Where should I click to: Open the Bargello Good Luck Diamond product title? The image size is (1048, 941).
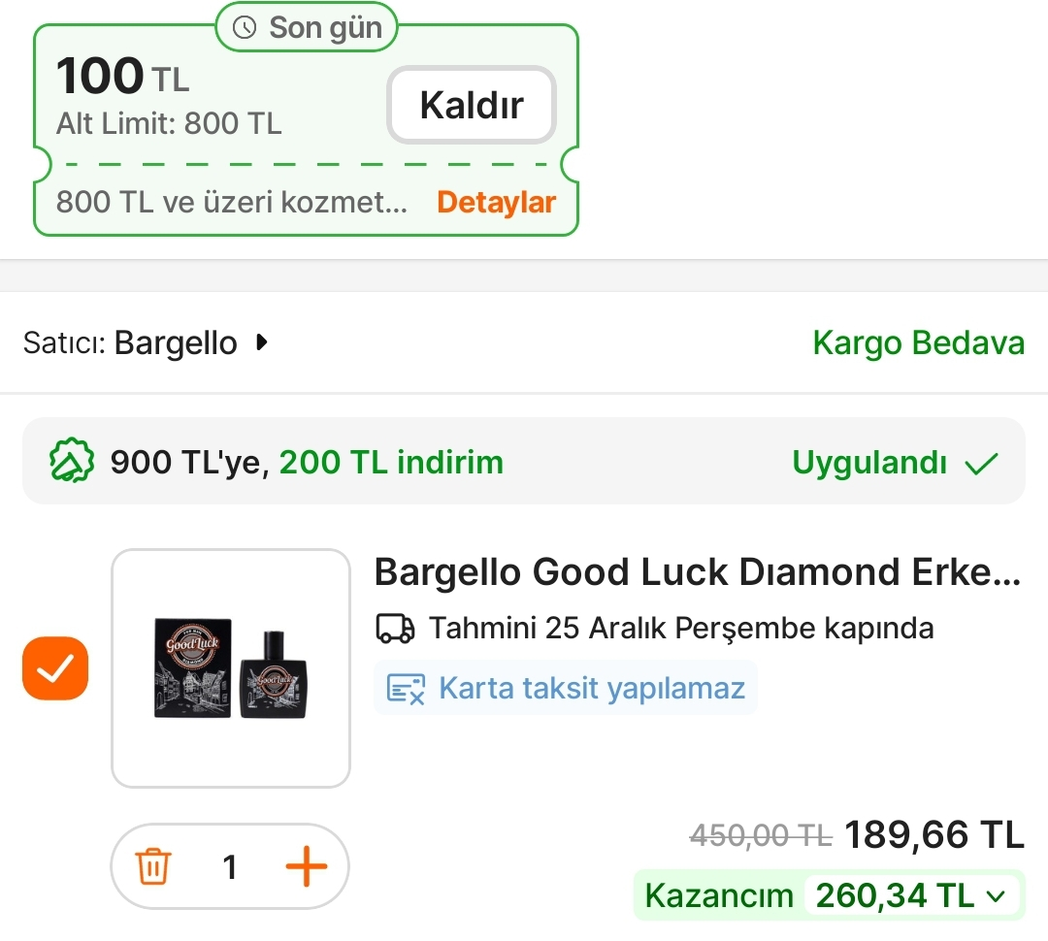[698, 572]
